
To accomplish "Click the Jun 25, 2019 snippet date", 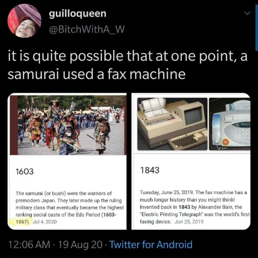I will 189,221.
